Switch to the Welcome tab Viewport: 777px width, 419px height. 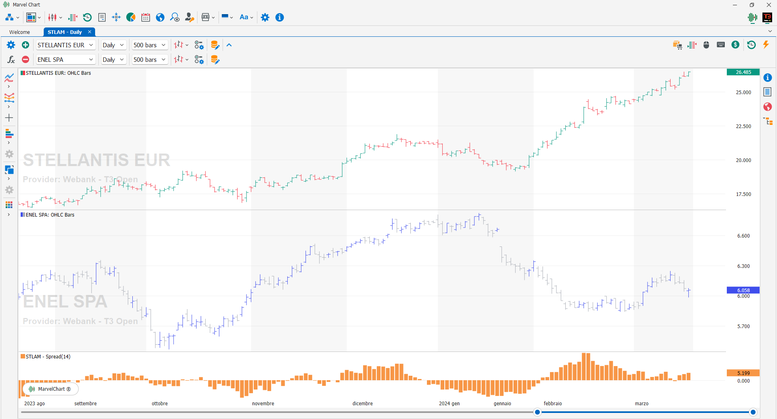point(19,32)
